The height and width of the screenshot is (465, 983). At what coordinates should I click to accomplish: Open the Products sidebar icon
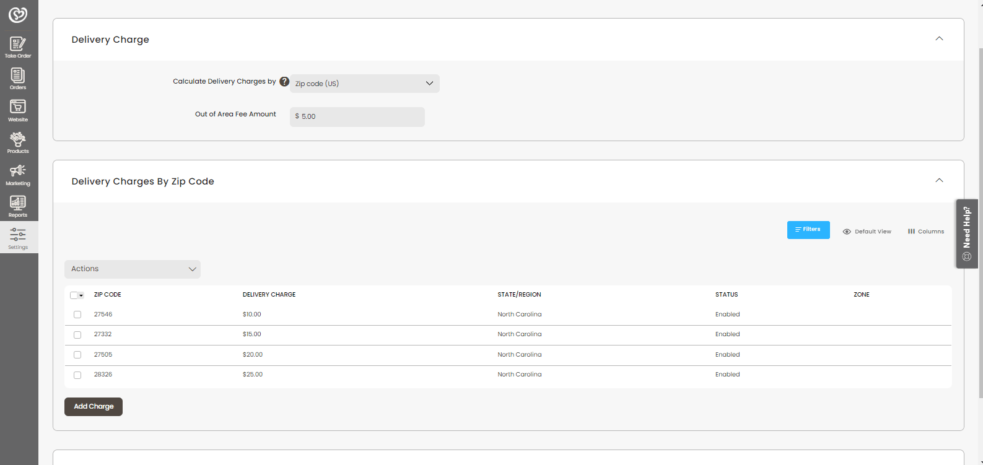[18, 142]
